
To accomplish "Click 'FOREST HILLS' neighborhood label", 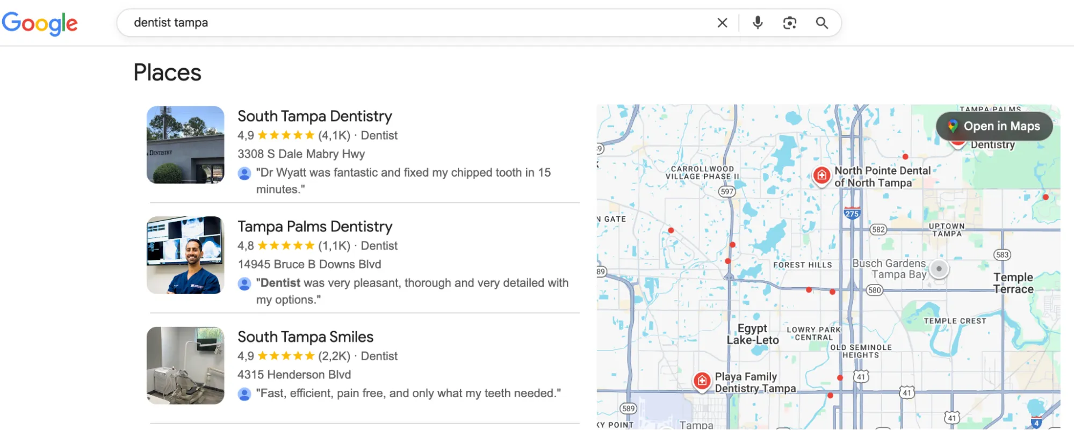I will pyautogui.click(x=803, y=265).
